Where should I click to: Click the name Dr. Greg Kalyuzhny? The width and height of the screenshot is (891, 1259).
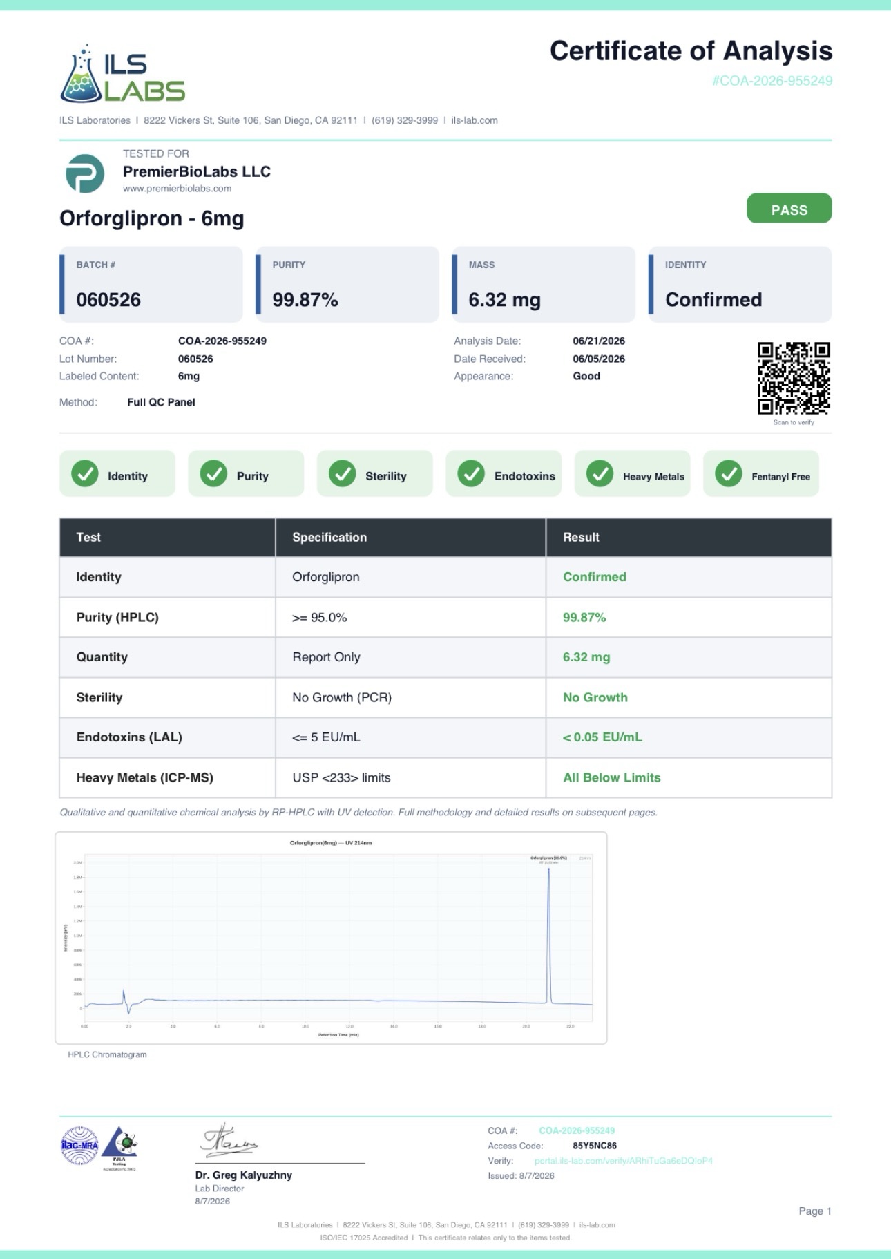point(244,1175)
